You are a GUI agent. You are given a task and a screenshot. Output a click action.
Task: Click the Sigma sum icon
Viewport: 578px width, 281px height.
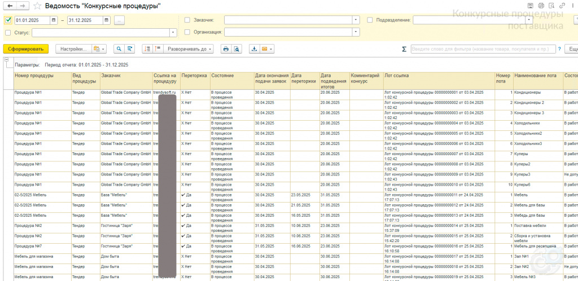coord(404,49)
